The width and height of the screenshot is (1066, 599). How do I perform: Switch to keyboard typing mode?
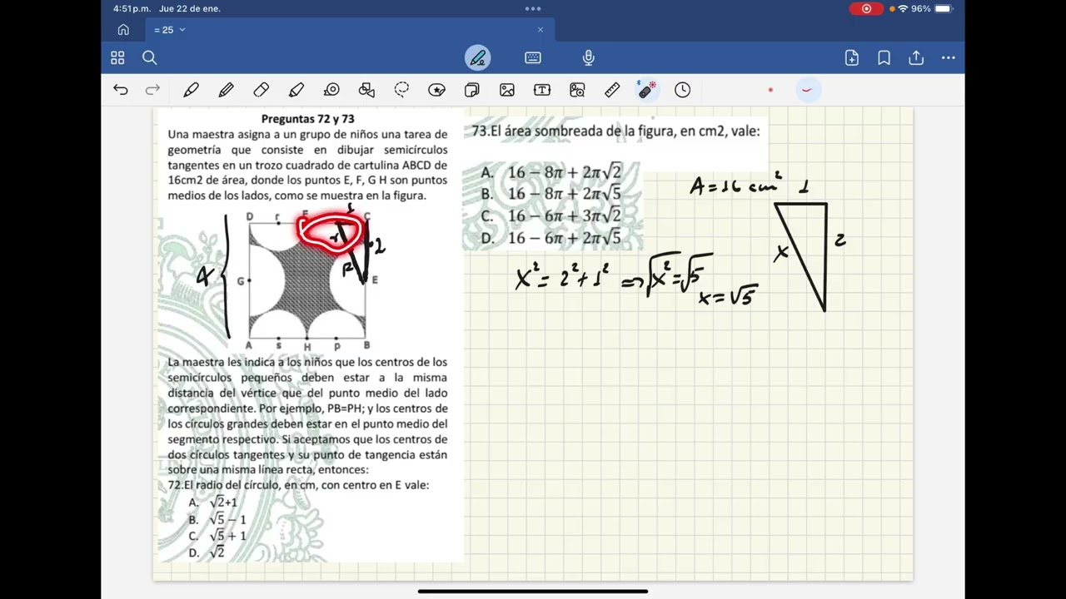pos(533,57)
